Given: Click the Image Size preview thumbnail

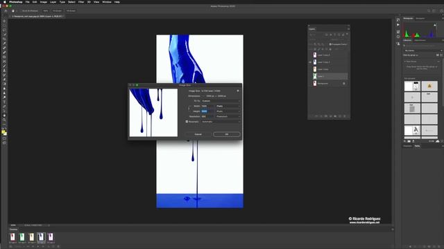Looking at the screenshot, I should point(153,113).
